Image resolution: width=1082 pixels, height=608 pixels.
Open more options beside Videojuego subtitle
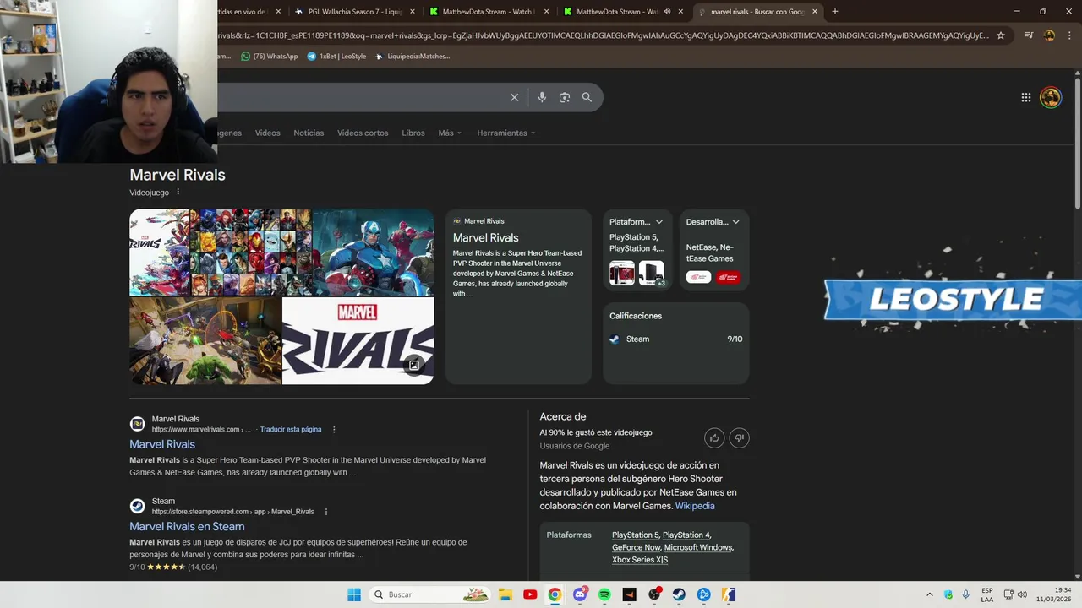point(178,193)
